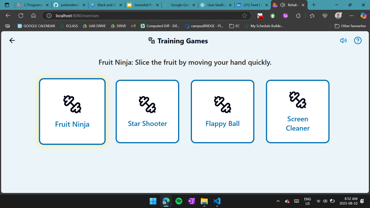The height and width of the screenshot is (208, 370).
Task: Open Visual Studio Code from the taskbar
Action: [217, 201]
